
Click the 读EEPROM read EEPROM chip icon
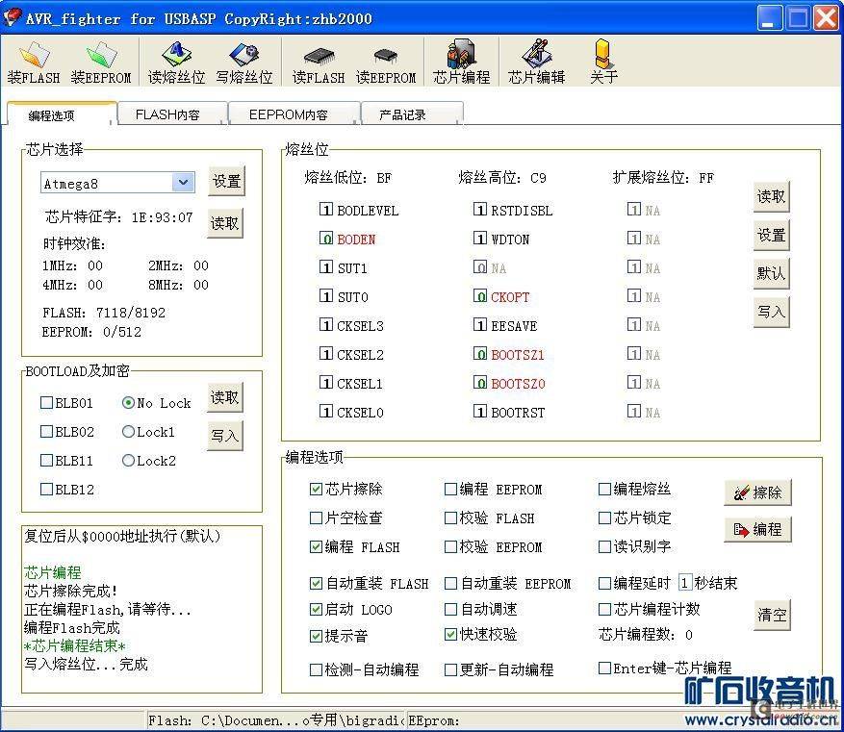point(385,63)
